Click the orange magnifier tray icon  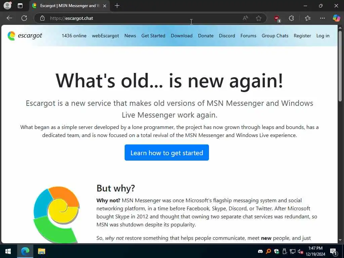(x=268, y=251)
